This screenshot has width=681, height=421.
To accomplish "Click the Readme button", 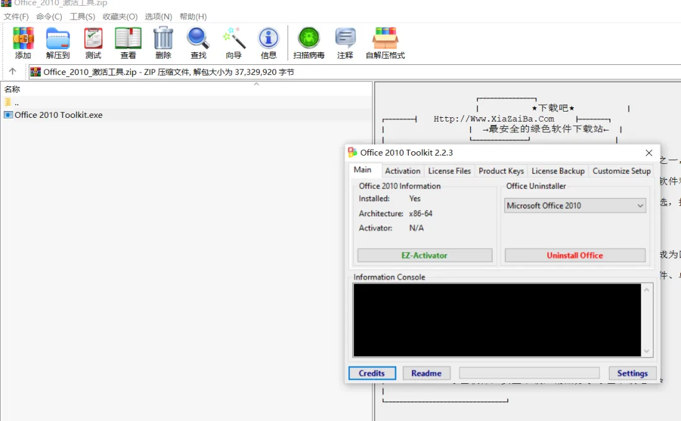I will (x=426, y=373).
